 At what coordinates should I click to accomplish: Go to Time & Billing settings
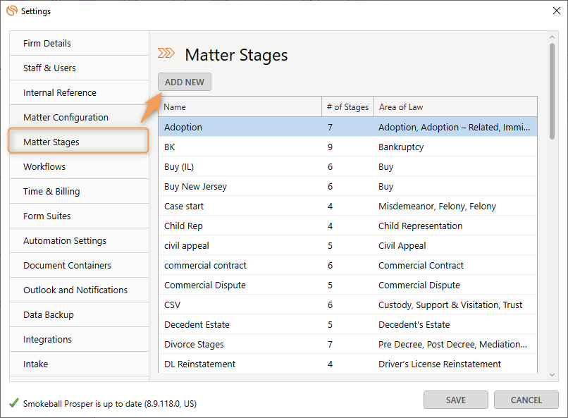pos(79,191)
